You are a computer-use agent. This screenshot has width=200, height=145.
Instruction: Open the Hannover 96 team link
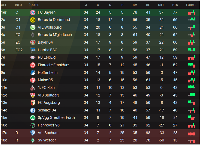click(48, 125)
